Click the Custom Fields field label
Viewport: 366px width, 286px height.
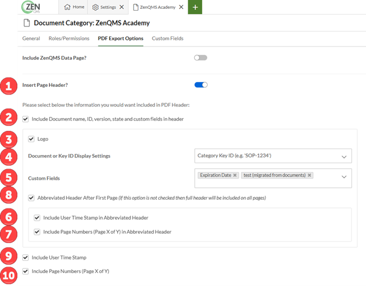[x=44, y=179]
